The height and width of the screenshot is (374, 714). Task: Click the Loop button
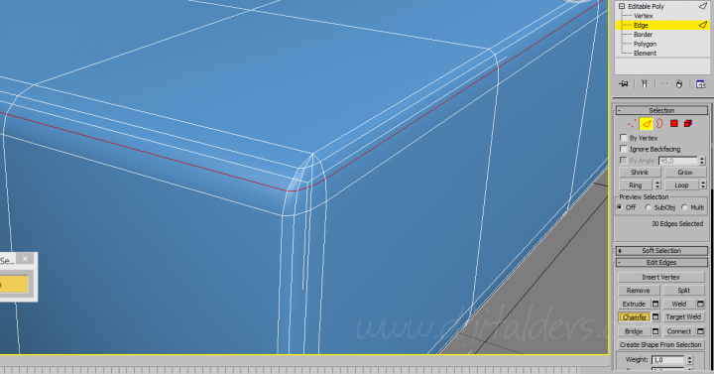(681, 185)
